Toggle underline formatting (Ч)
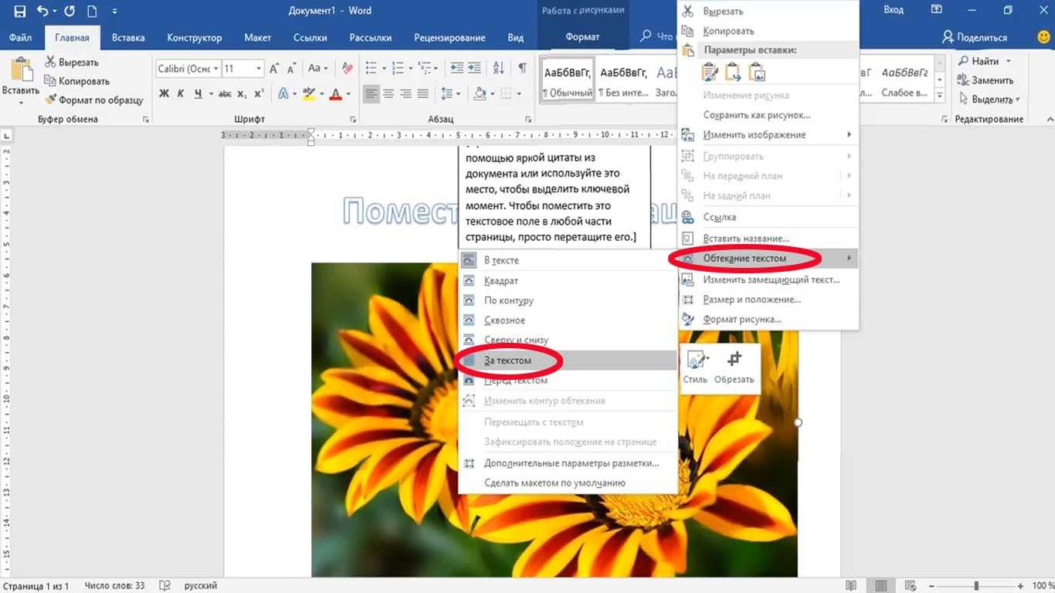 [x=198, y=93]
